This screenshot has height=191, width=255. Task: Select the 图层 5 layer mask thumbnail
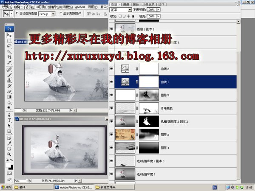(149, 95)
